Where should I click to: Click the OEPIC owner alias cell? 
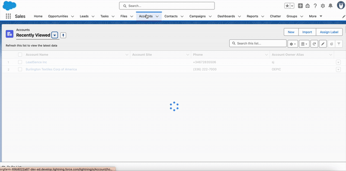tap(276, 69)
